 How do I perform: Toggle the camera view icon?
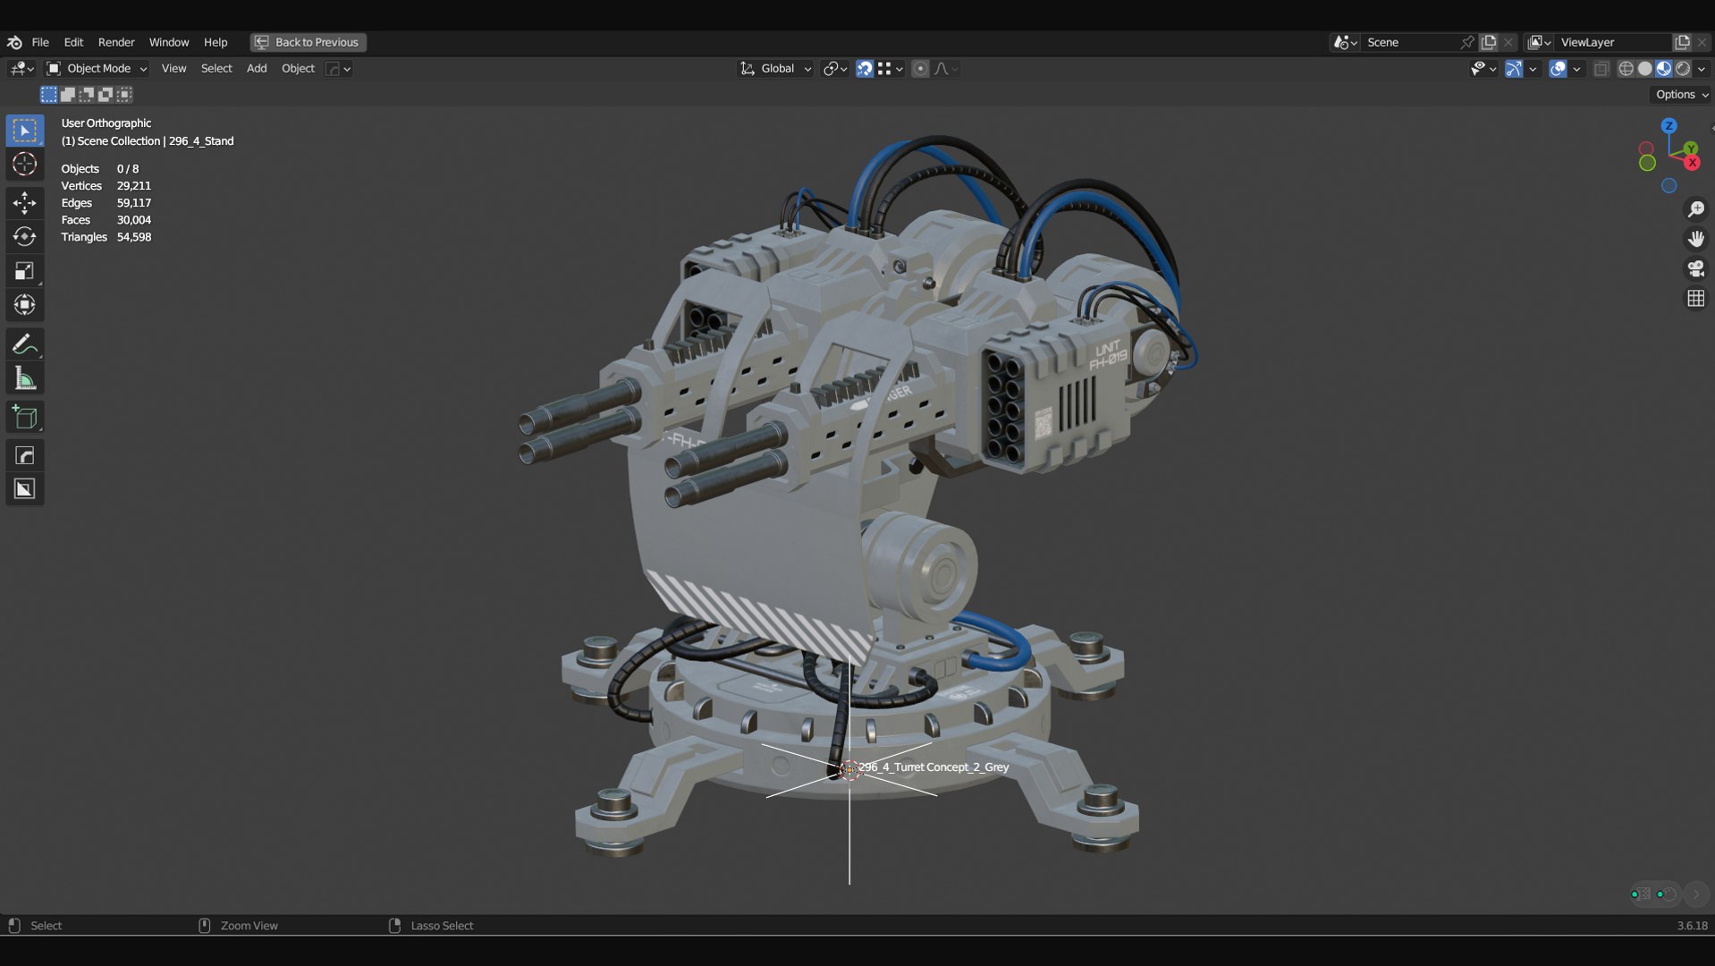[1695, 268]
